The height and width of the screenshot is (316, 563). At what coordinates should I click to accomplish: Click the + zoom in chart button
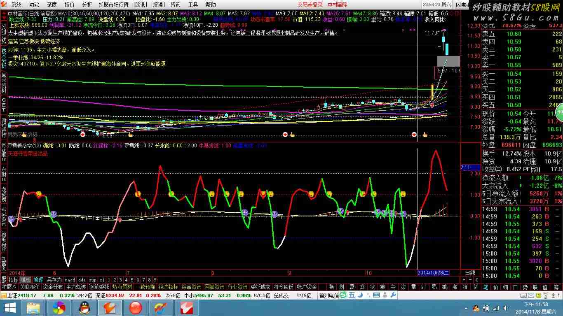click(464, 280)
